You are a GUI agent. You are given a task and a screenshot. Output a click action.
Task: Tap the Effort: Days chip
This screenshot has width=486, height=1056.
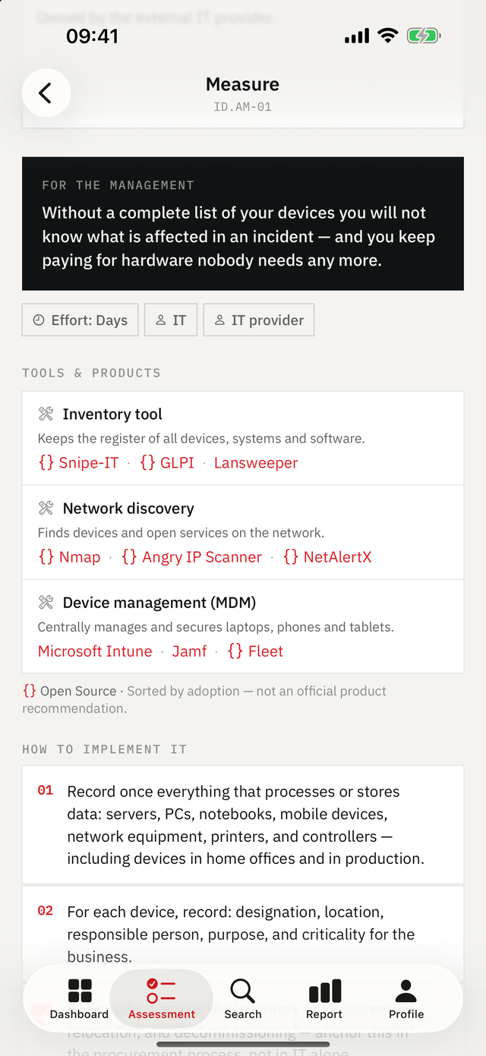80,320
